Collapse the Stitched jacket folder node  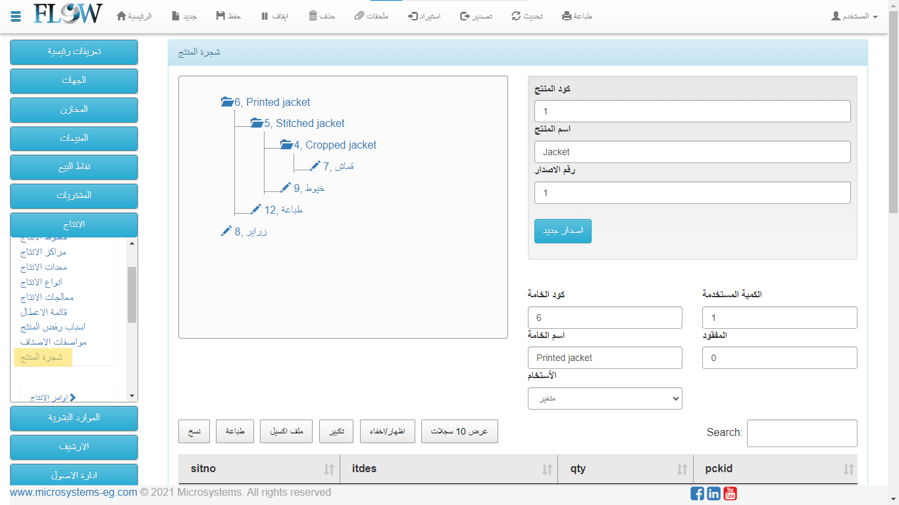pyautogui.click(x=257, y=123)
